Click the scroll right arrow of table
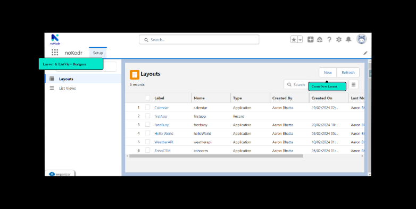 362,156
